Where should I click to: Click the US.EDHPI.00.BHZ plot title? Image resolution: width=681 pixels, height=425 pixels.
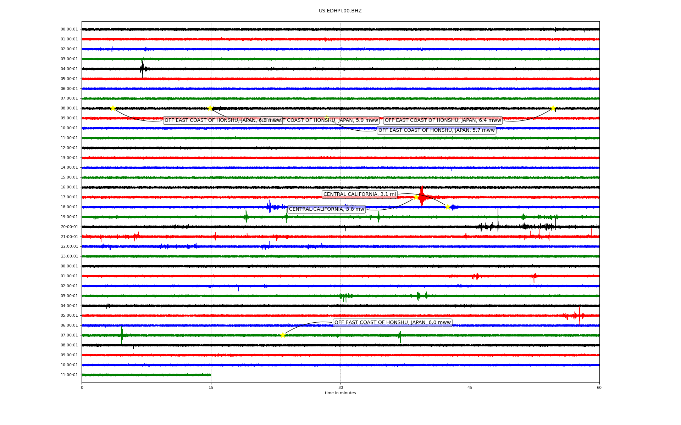click(x=340, y=11)
